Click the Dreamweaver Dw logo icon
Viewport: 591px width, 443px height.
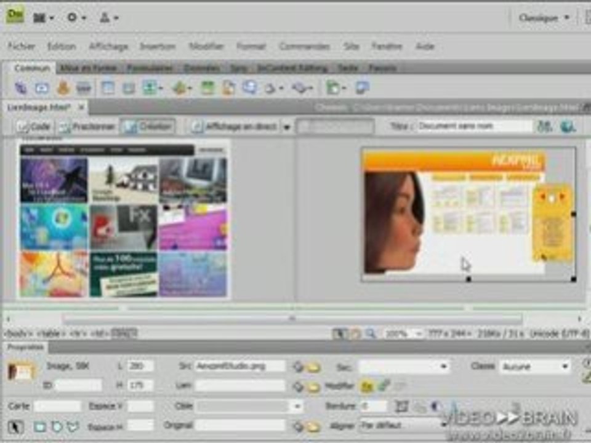pos(15,15)
